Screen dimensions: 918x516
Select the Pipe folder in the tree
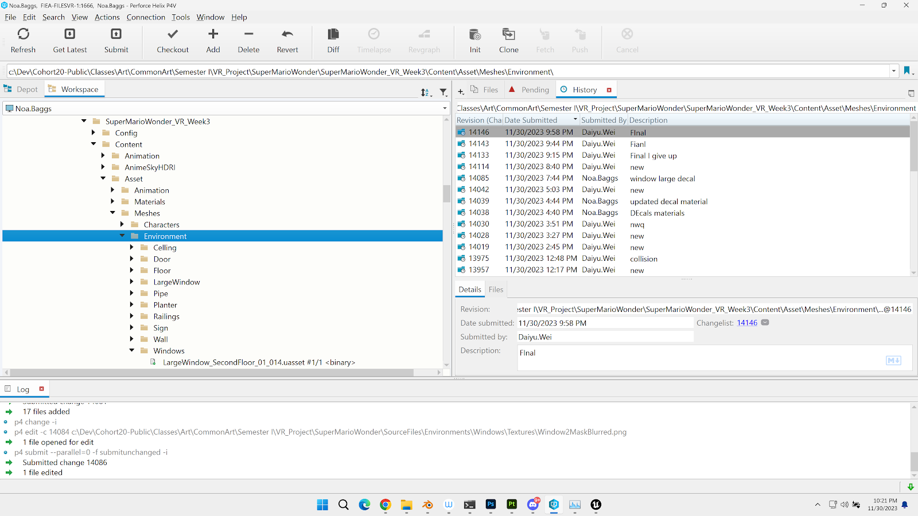(x=161, y=294)
